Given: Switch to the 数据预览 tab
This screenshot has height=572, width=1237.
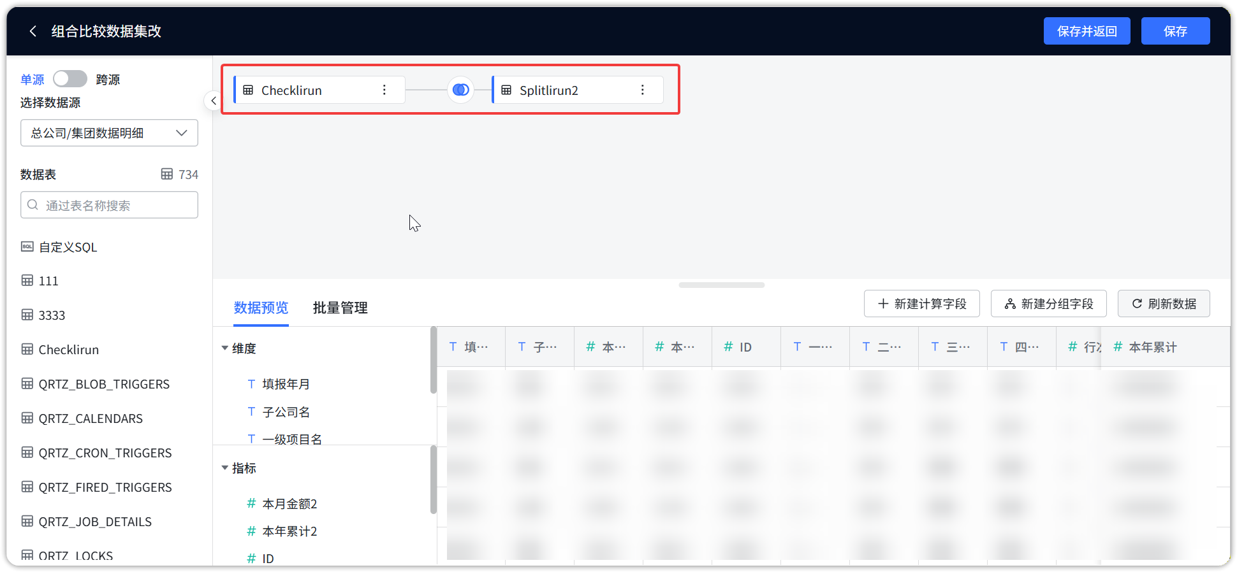Looking at the screenshot, I should [x=261, y=308].
